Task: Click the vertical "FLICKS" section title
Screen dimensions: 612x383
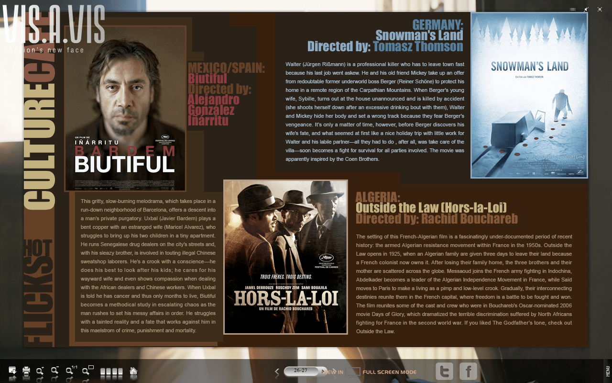Action: click(38, 301)
